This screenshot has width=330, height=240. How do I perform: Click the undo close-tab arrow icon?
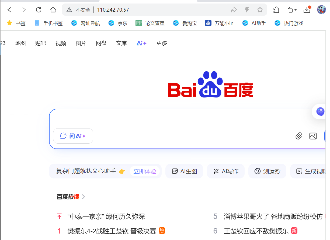click(x=290, y=10)
